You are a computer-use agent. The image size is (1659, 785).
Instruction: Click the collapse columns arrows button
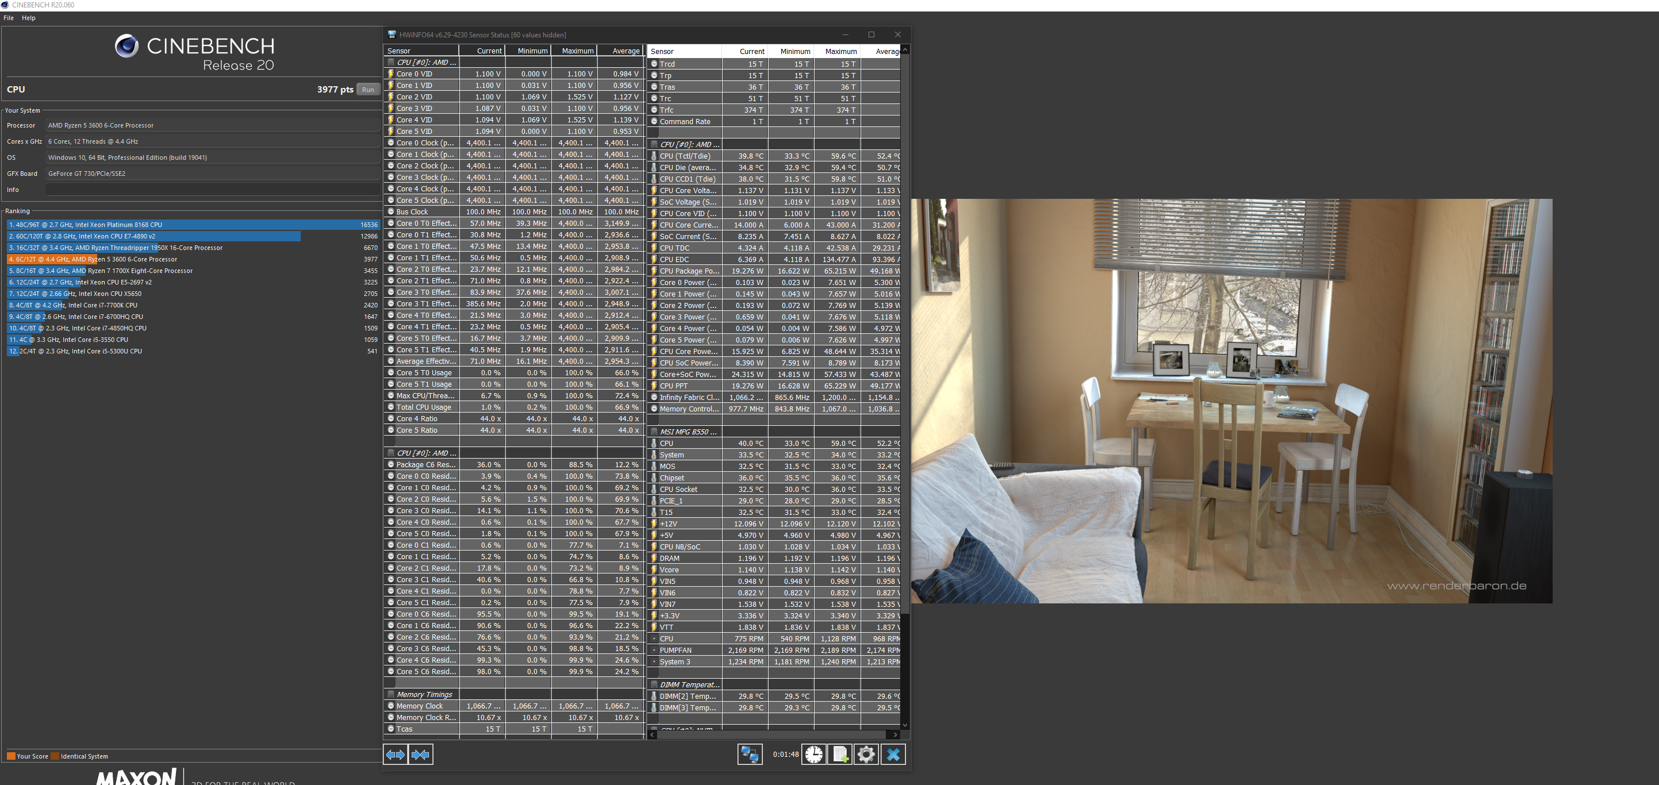click(x=421, y=754)
